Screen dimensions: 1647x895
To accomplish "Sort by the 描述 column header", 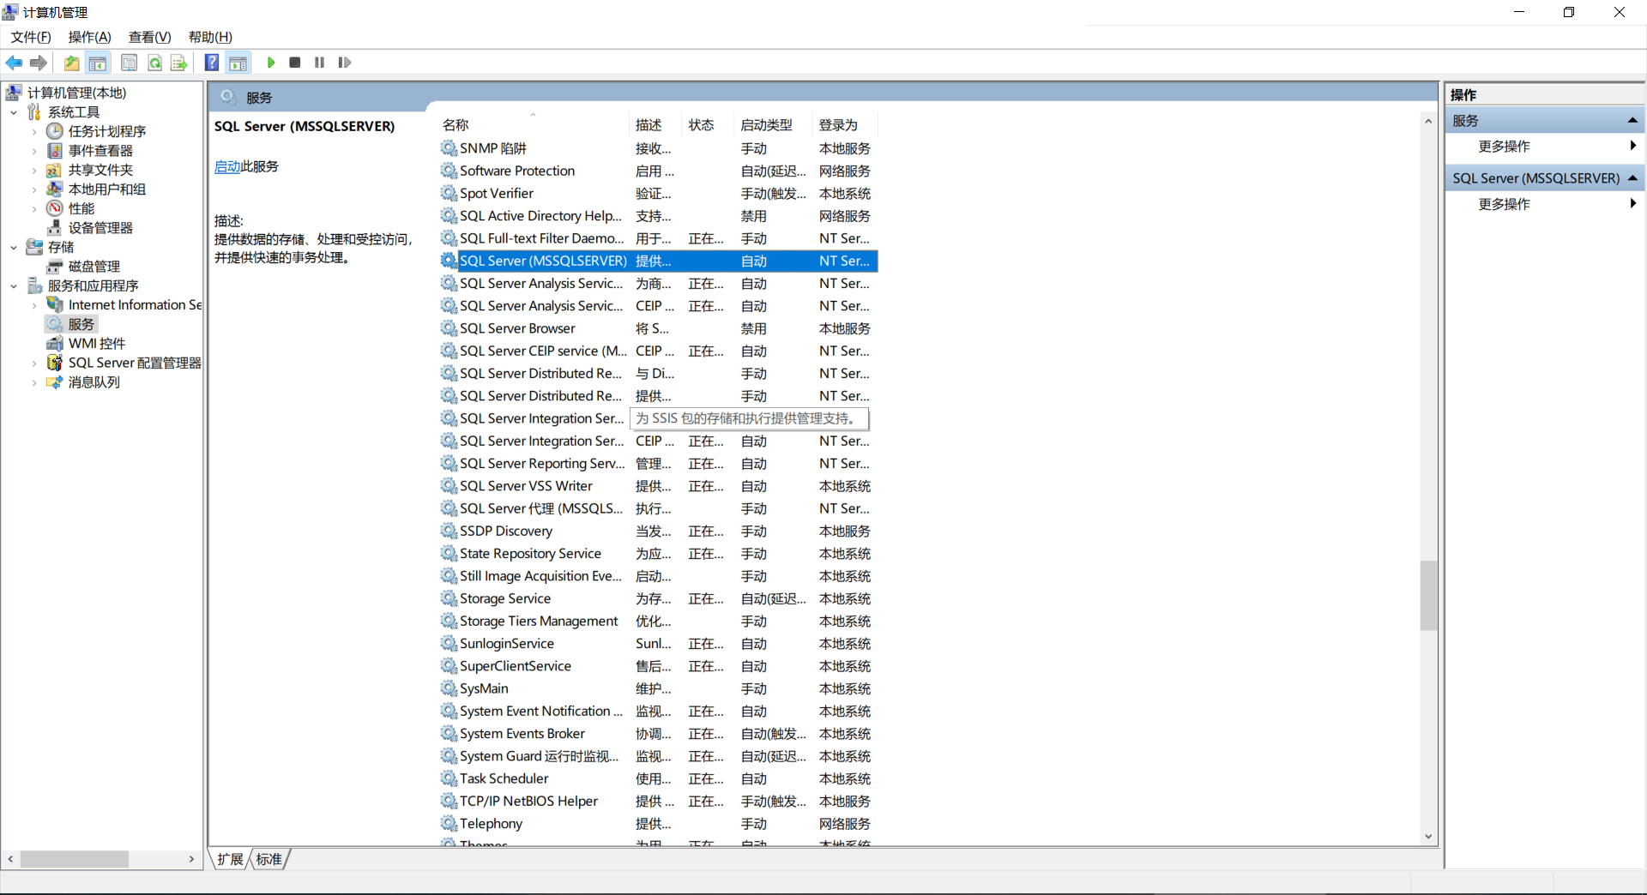I will pos(656,125).
